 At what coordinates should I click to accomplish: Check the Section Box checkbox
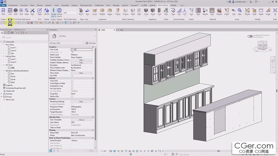[72, 96]
